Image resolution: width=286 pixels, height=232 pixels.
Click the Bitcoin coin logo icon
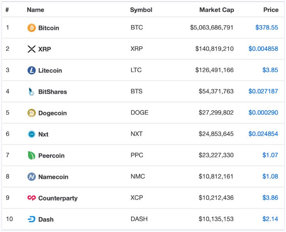click(32, 28)
